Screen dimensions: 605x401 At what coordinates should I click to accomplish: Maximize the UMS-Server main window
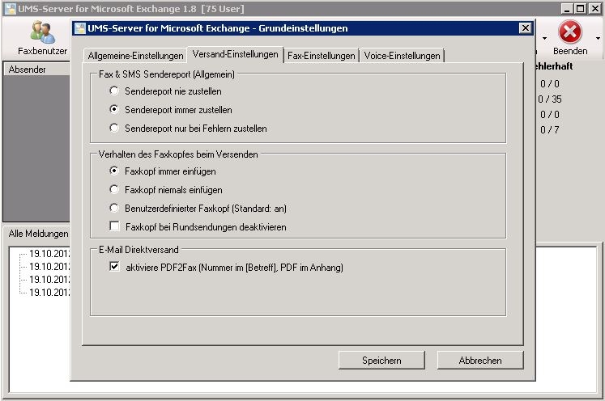point(580,8)
